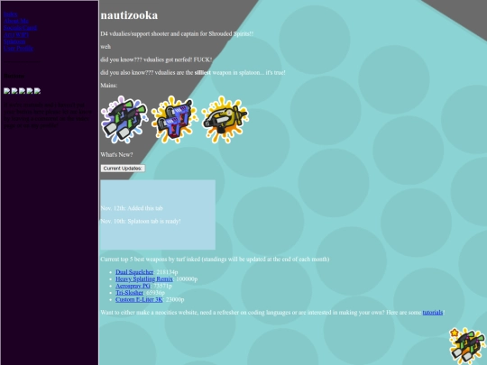Click the third broken button image in sidebar
This screenshot has height=365, width=487.
pyautogui.click(x=22, y=91)
